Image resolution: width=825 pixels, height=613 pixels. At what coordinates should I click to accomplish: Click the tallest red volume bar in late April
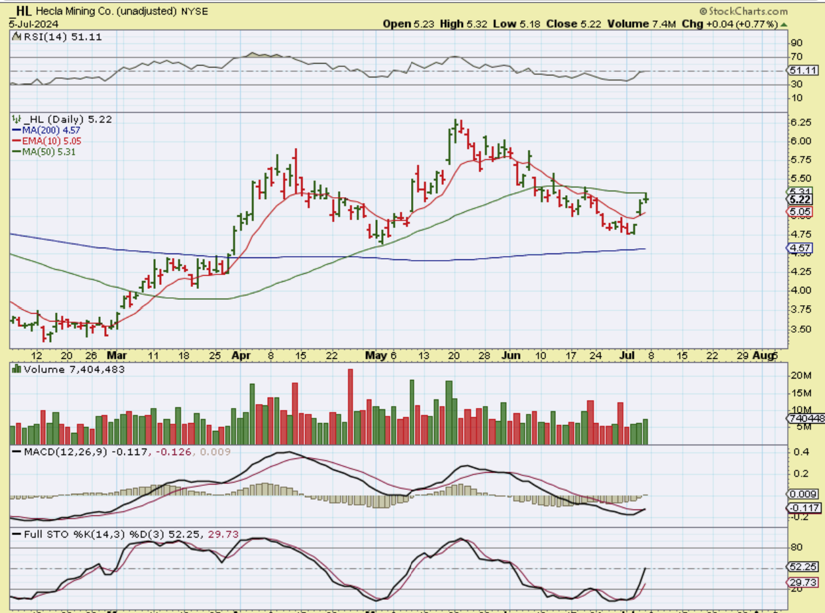pos(350,407)
